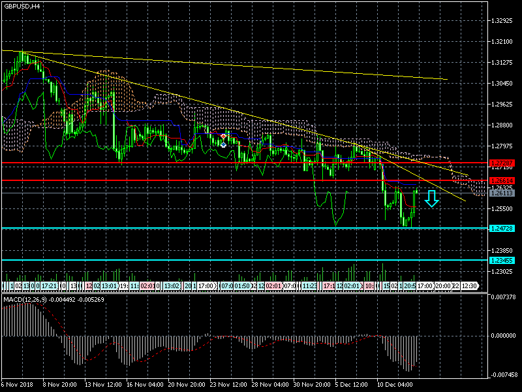Click the blue up arrow marker
This screenshot has width=522, height=392.
pos(224,143)
